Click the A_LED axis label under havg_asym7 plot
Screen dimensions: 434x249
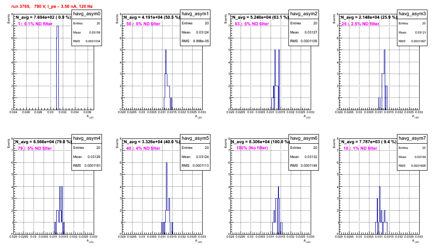(x=416, y=241)
